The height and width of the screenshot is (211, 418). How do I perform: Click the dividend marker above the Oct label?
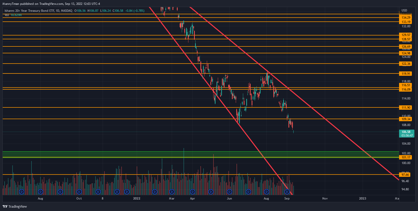point(79,192)
